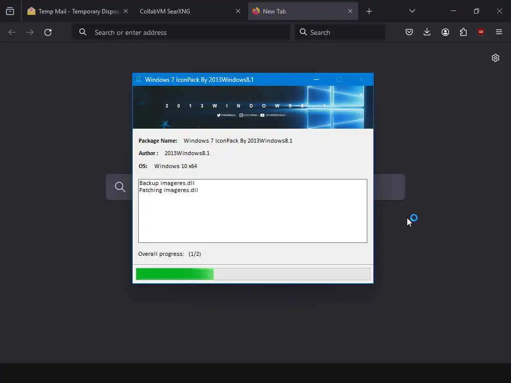Click the Author value '2013Windows8.1'
Viewport: 511px width, 383px height.
[187, 153]
